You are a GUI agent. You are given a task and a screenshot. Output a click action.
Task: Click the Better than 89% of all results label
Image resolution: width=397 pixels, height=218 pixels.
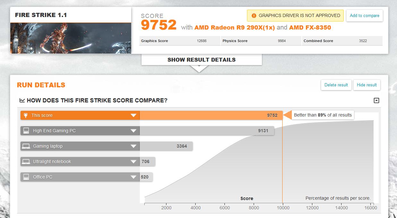[323, 115]
